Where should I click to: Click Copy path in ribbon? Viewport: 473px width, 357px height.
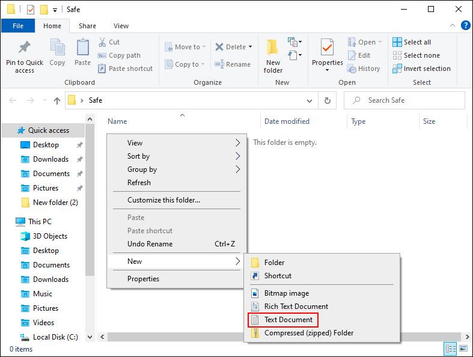pyautogui.click(x=119, y=55)
